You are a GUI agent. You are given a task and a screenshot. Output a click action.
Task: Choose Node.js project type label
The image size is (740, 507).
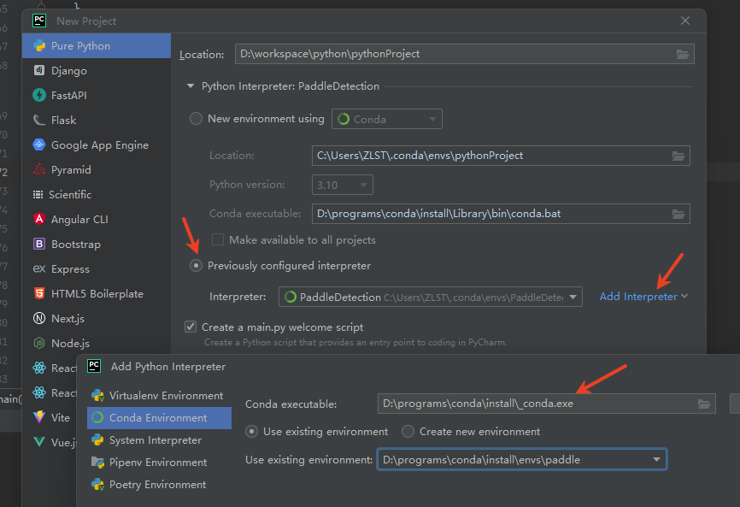point(70,344)
